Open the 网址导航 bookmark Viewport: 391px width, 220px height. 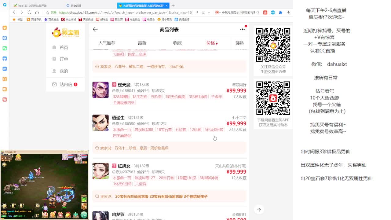tap(34, 20)
